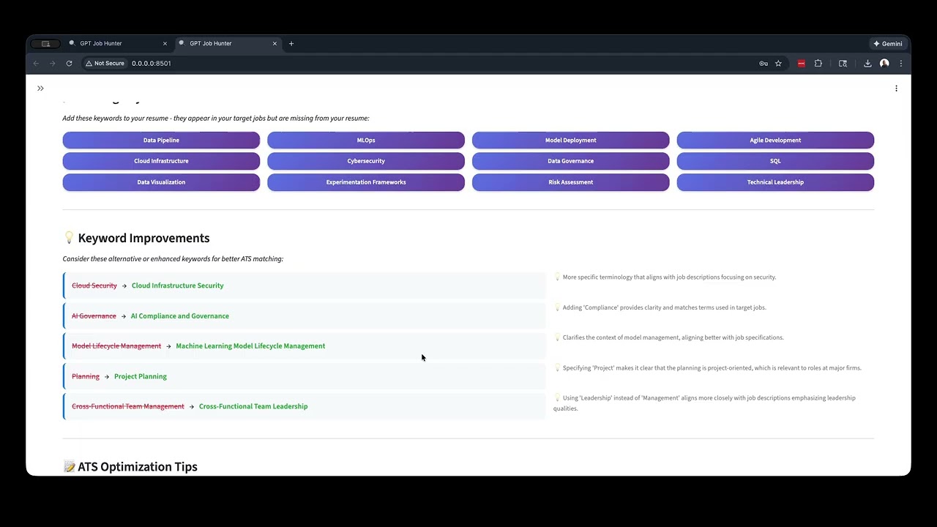This screenshot has width=937, height=527.
Task: Open the tab search button at tab bar left
Action: click(45, 44)
